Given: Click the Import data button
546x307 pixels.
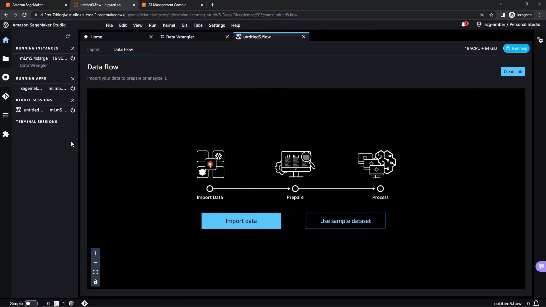Looking at the screenshot, I should click(241, 221).
